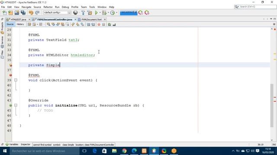Open File Explorer from the taskbar
The height and width of the screenshot is (155, 277).
point(114,151)
